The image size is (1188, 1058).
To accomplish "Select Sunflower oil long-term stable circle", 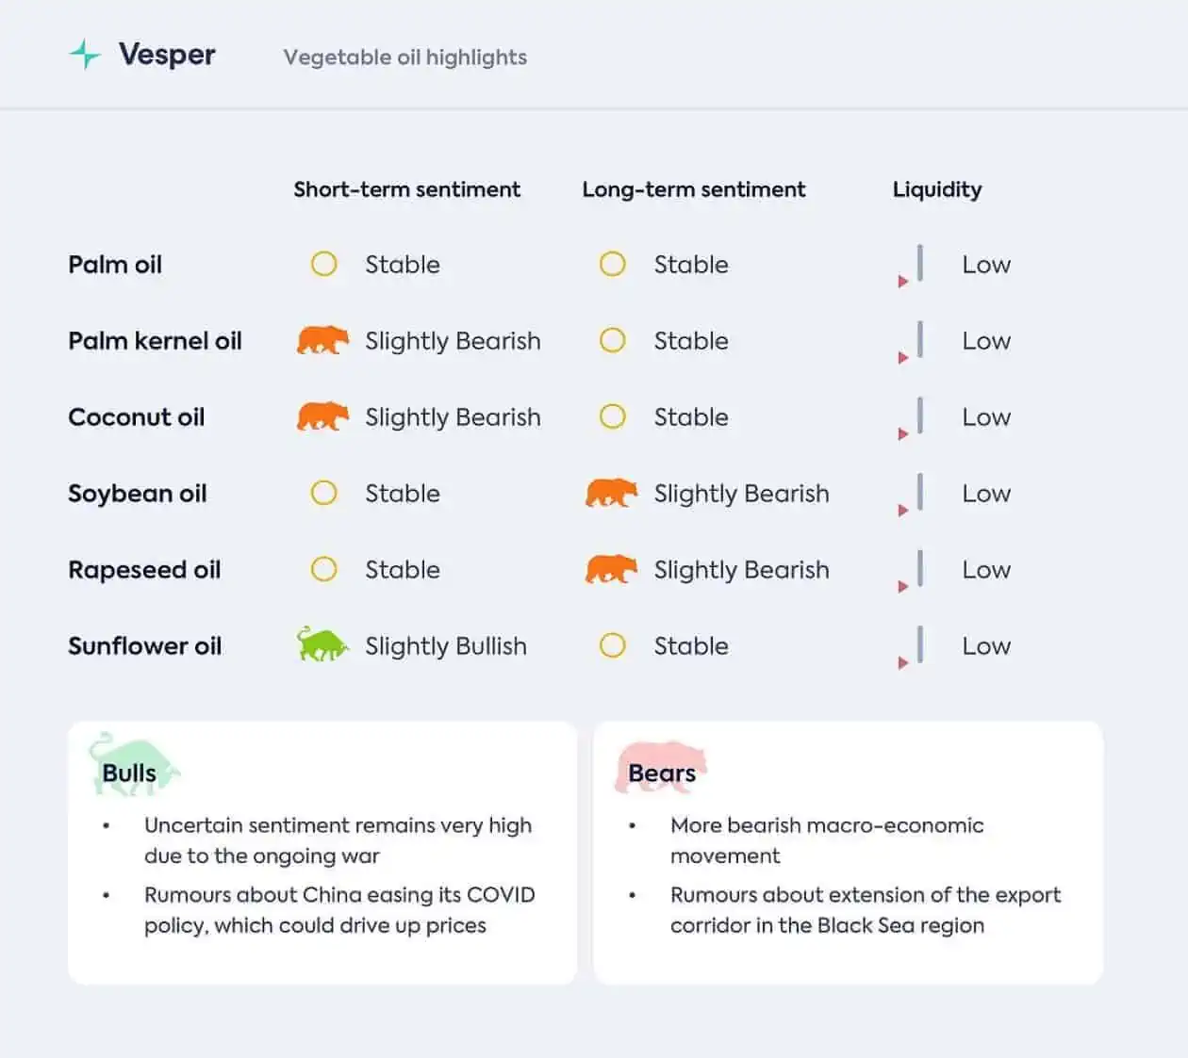I will tap(612, 645).
